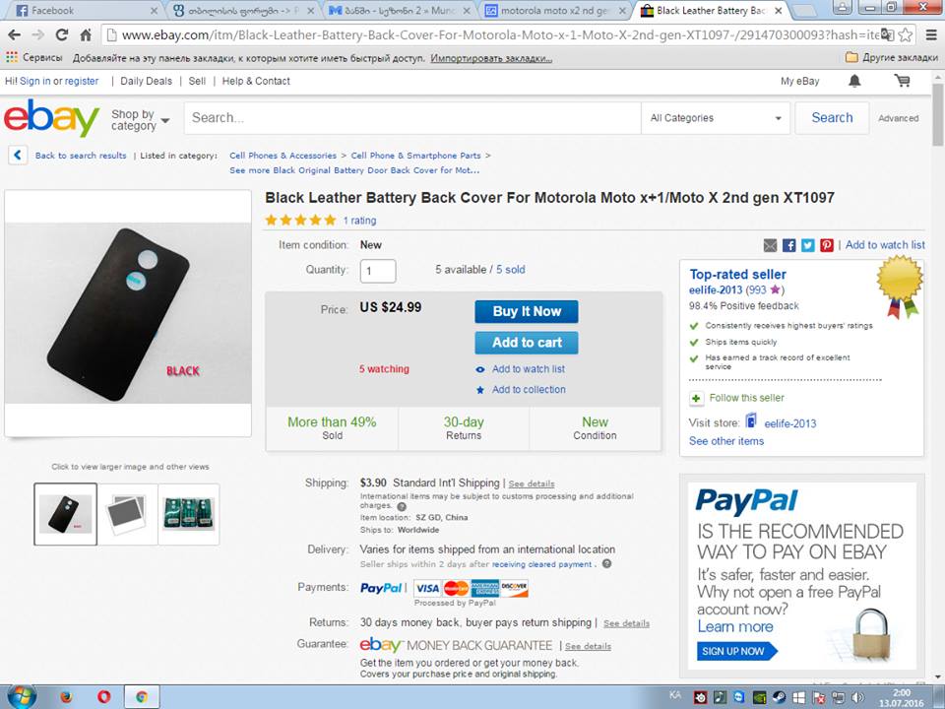Launch Firefox from the taskbar

tap(66, 697)
